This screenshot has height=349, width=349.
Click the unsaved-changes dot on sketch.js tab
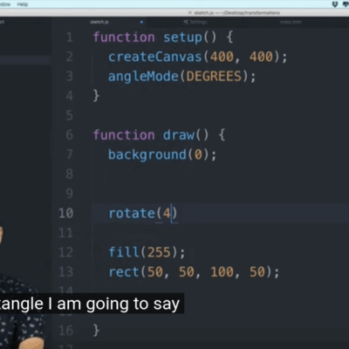141,22
